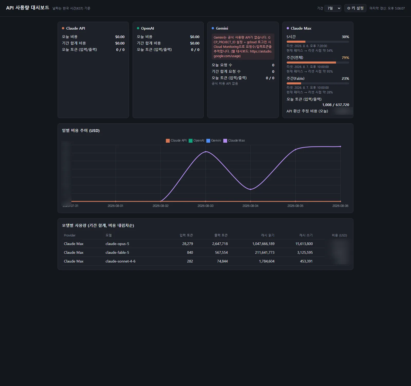
Task: Open the 기간 7일 period dropdown
Action: coord(333,8)
